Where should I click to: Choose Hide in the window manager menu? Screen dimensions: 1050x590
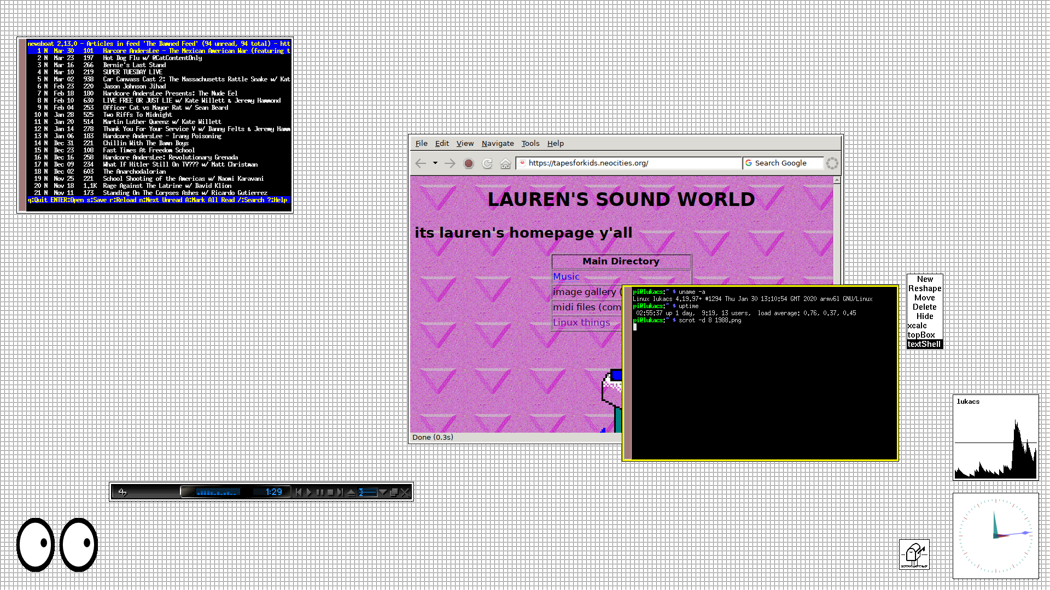point(925,316)
